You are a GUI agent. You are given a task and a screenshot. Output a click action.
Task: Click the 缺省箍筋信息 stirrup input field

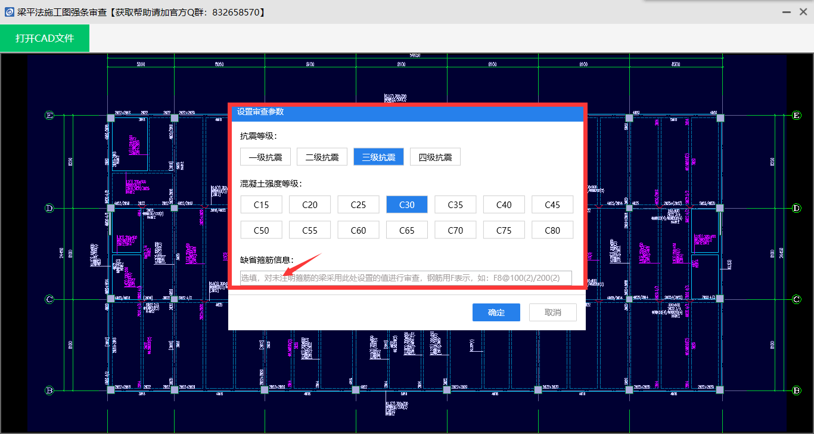tap(405, 278)
